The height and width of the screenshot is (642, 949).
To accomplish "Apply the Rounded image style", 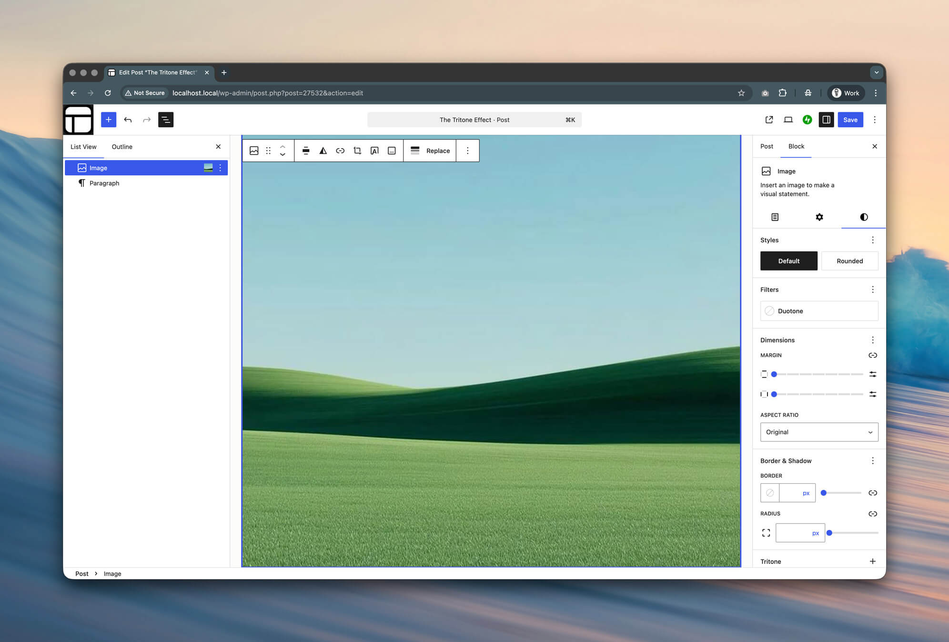I will pos(849,261).
